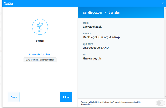Click the to field label
The height and width of the screenshot is (108, 166).
click(84, 55)
